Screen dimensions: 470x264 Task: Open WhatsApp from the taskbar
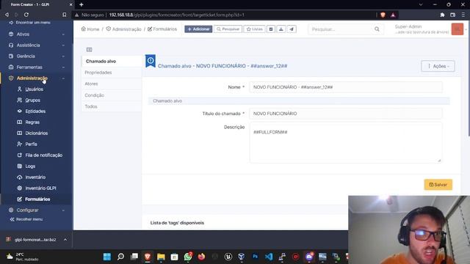188,257
